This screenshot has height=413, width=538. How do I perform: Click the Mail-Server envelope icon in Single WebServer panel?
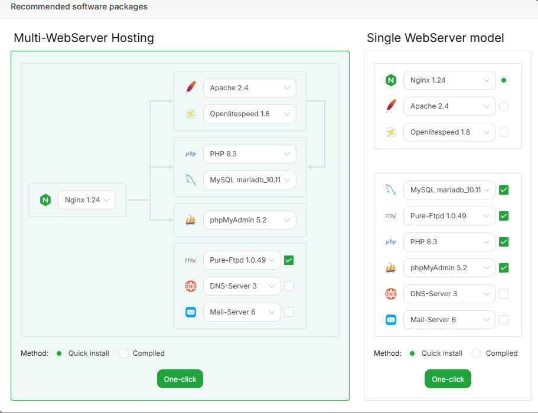point(390,320)
